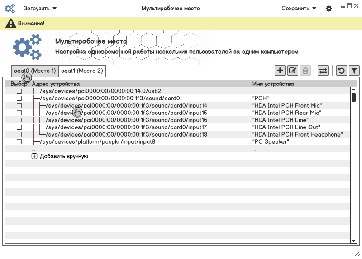Open the Сохранить dropdown menu
362x259 pixels.
click(299, 9)
